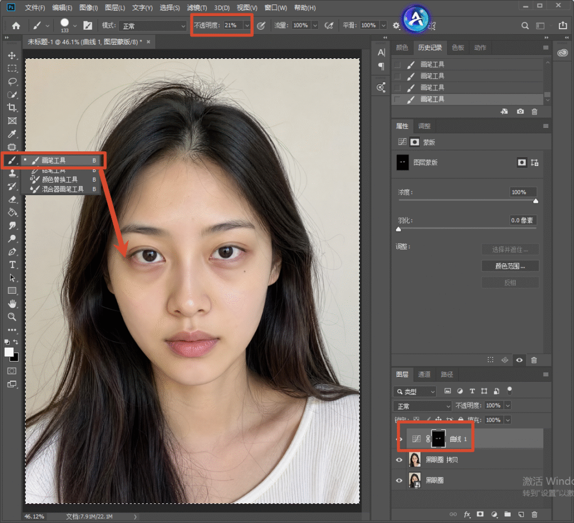The width and height of the screenshot is (574, 523).
Task: Toggle mask visibility eye in Properties panel
Action: point(519,360)
